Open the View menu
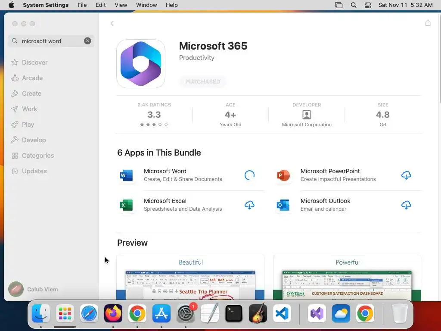This screenshot has height=331, width=441. click(x=121, y=5)
